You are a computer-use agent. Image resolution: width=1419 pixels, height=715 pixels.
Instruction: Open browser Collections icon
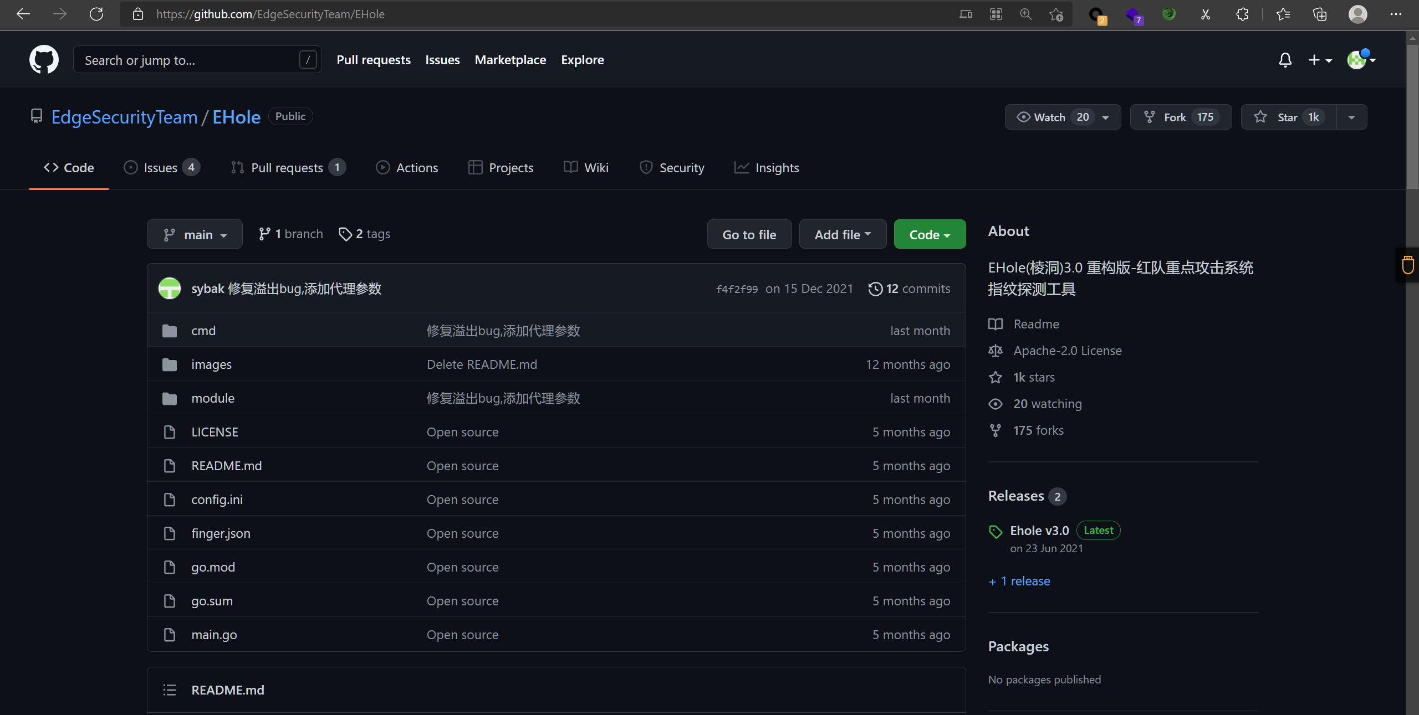[1320, 14]
